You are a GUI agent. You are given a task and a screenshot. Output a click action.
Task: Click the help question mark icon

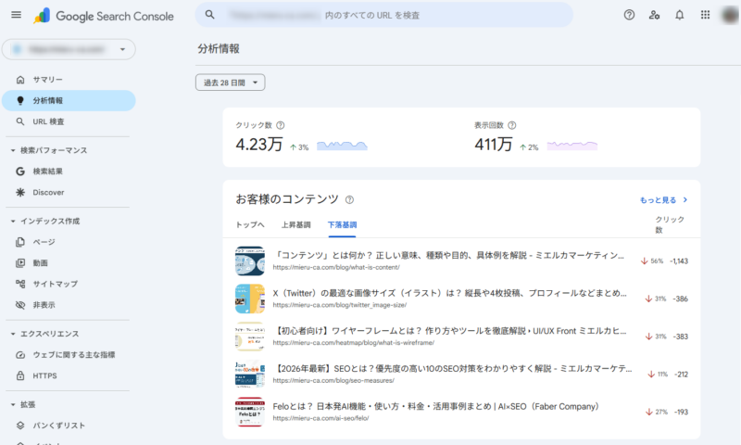coord(630,15)
